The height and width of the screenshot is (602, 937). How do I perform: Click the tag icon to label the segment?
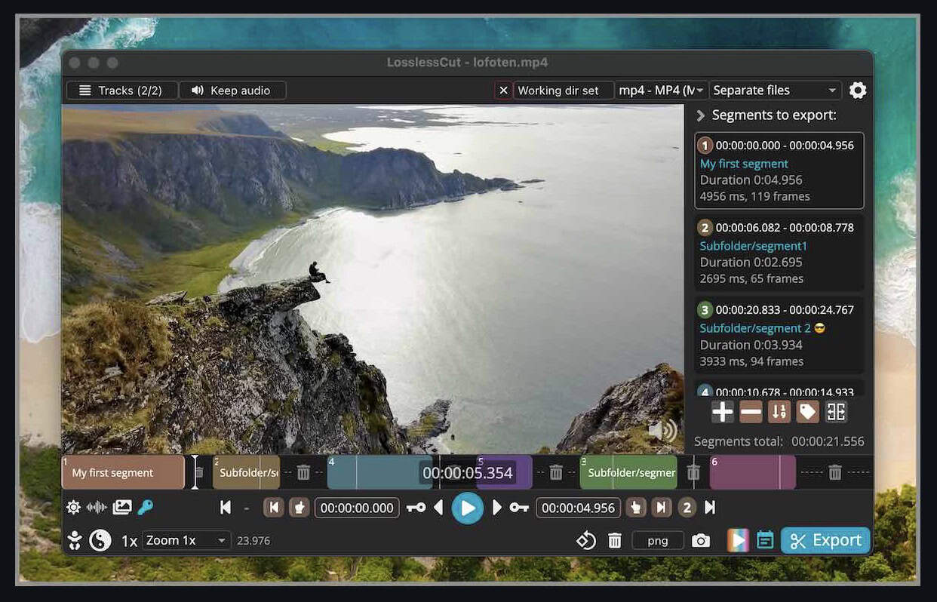tap(807, 411)
